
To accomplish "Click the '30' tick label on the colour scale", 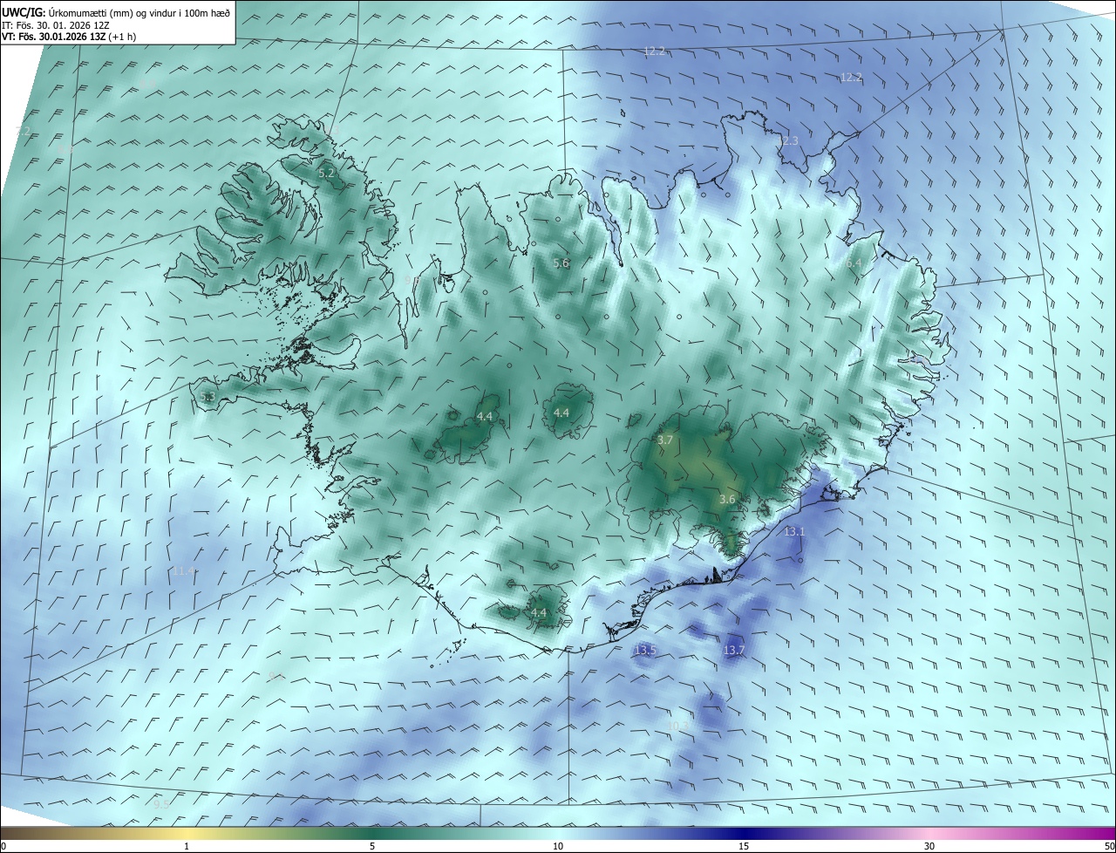I will (929, 846).
